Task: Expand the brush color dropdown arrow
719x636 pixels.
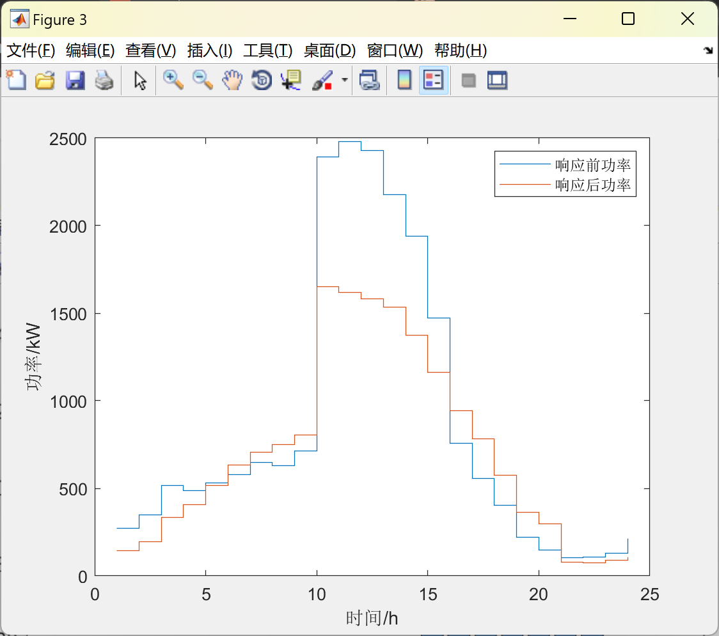Action: tap(344, 80)
